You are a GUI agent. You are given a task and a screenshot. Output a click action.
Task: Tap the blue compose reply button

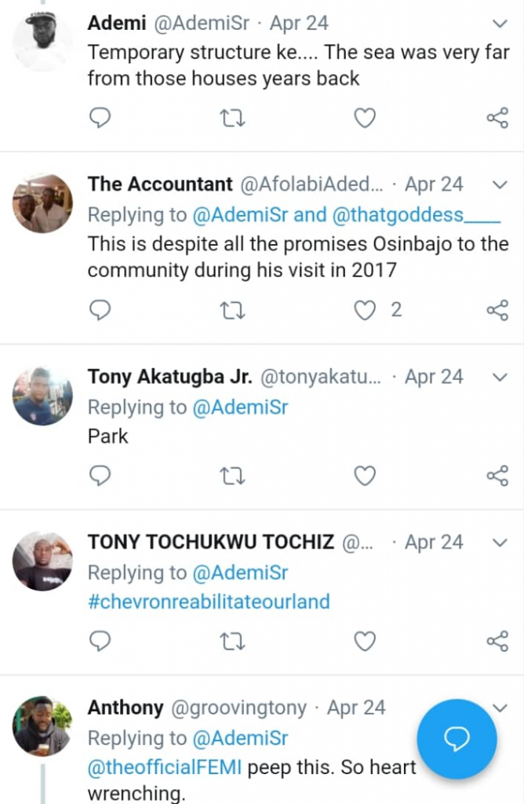[457, 739]
